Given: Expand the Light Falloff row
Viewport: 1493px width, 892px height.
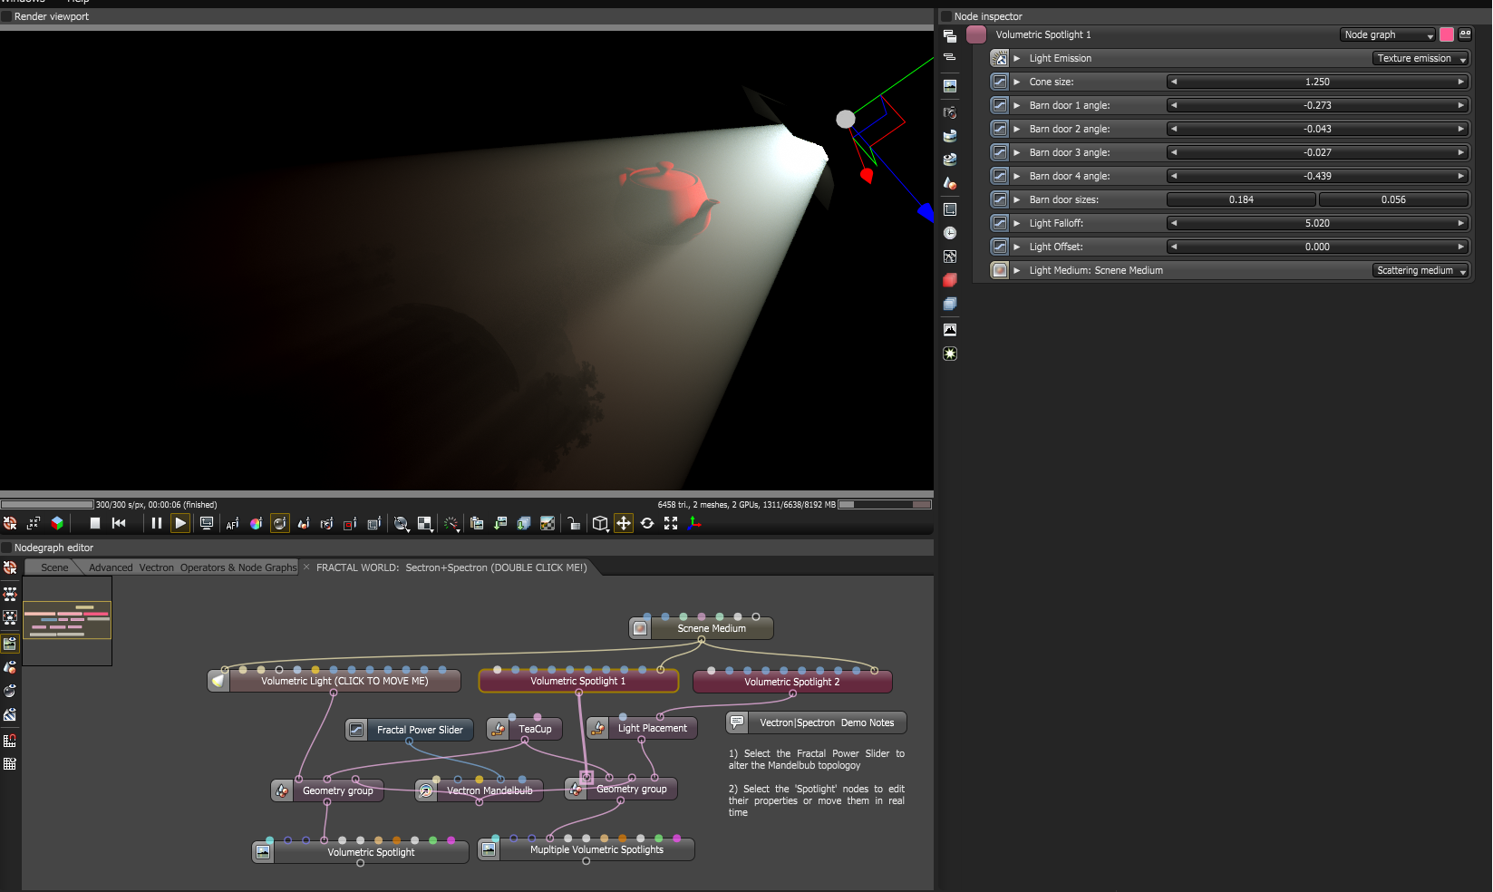Looking at the screenshot, I should pos(1017,223).
